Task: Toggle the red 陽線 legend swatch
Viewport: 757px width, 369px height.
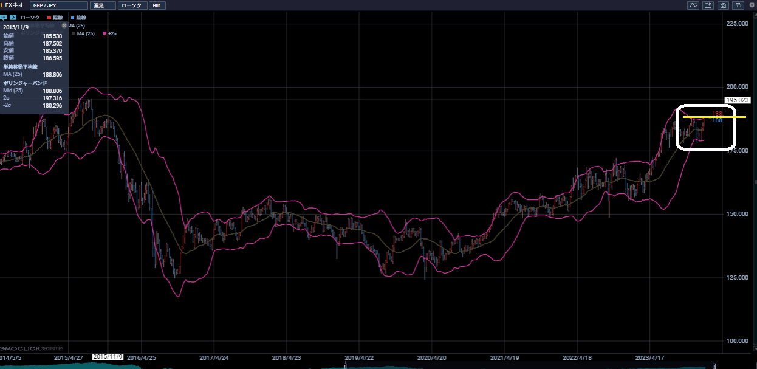Action: click(x=50, y=18)
